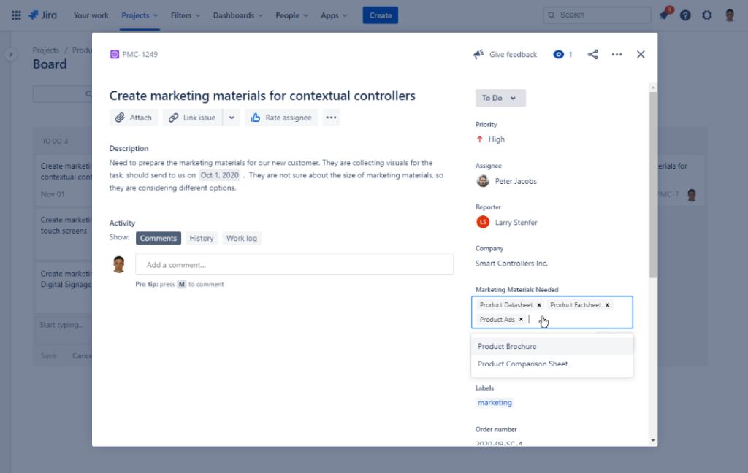748x473 pixels.
Task: Open the app switcher grid icon
Action: pos(16,15)
